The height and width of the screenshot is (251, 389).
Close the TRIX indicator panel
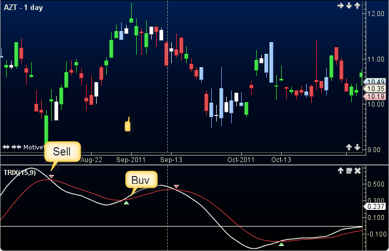tap(357, 170)
